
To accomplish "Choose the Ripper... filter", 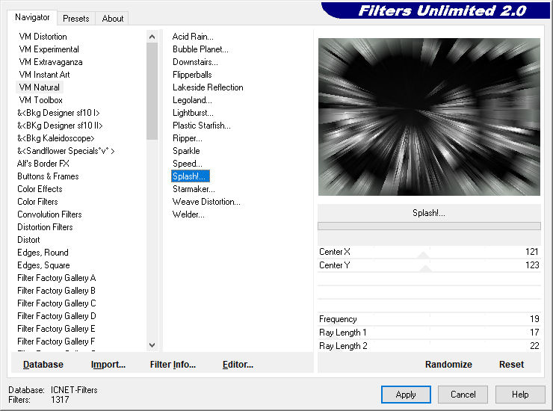I will 188,138.
